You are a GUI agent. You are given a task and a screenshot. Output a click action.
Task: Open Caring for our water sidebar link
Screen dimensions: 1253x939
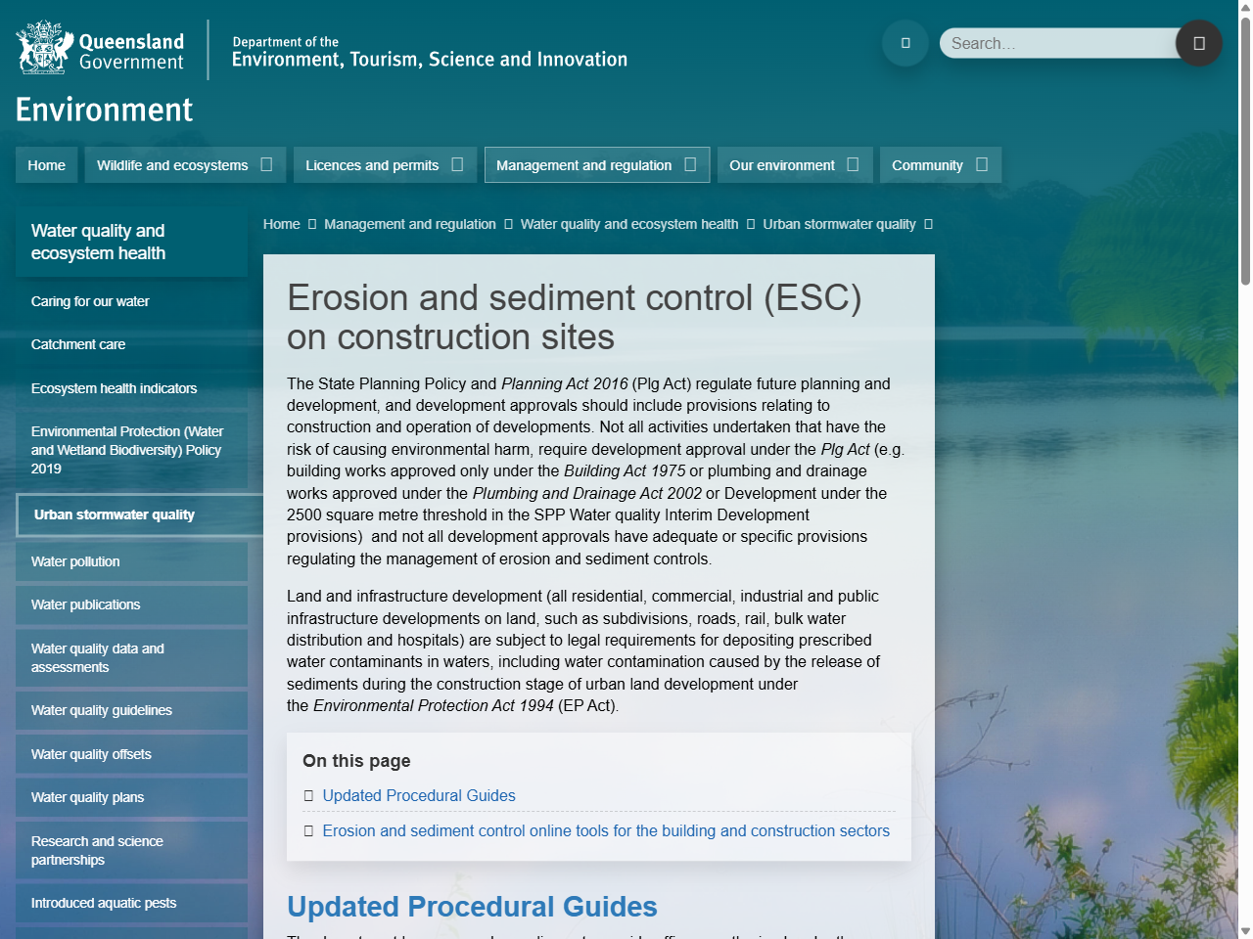point(131,301)
